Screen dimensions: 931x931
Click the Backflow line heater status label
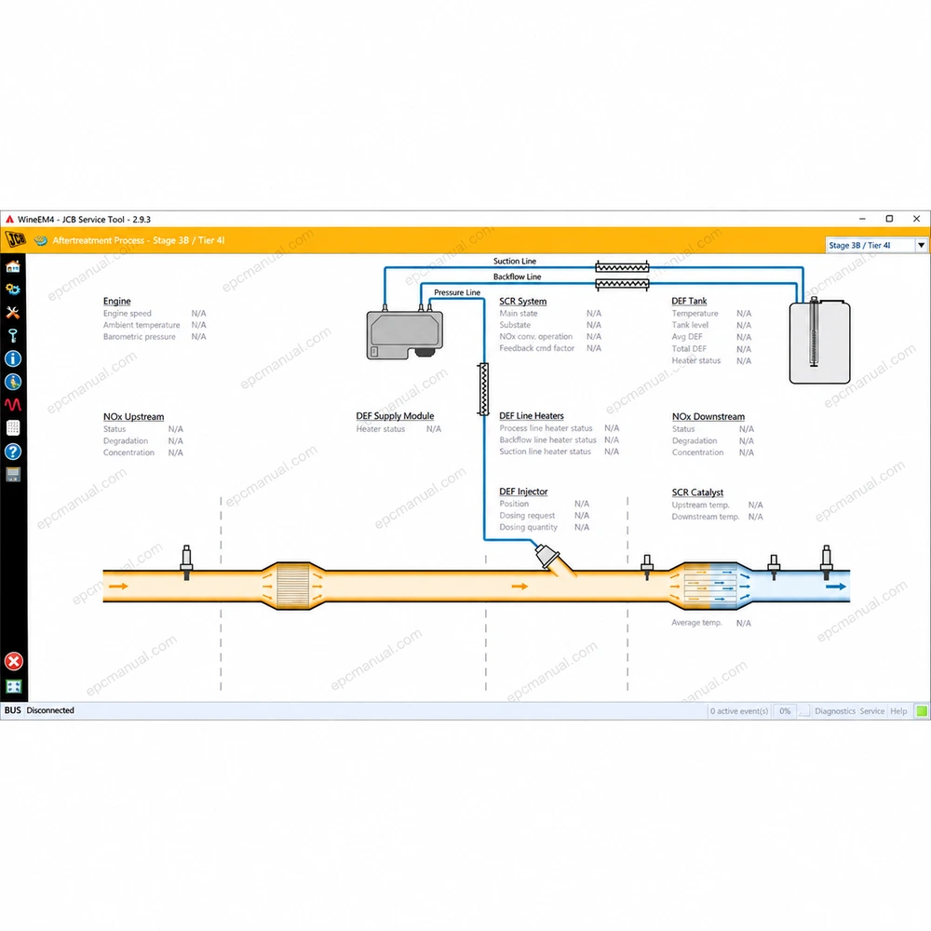click(x=547, y=440)
